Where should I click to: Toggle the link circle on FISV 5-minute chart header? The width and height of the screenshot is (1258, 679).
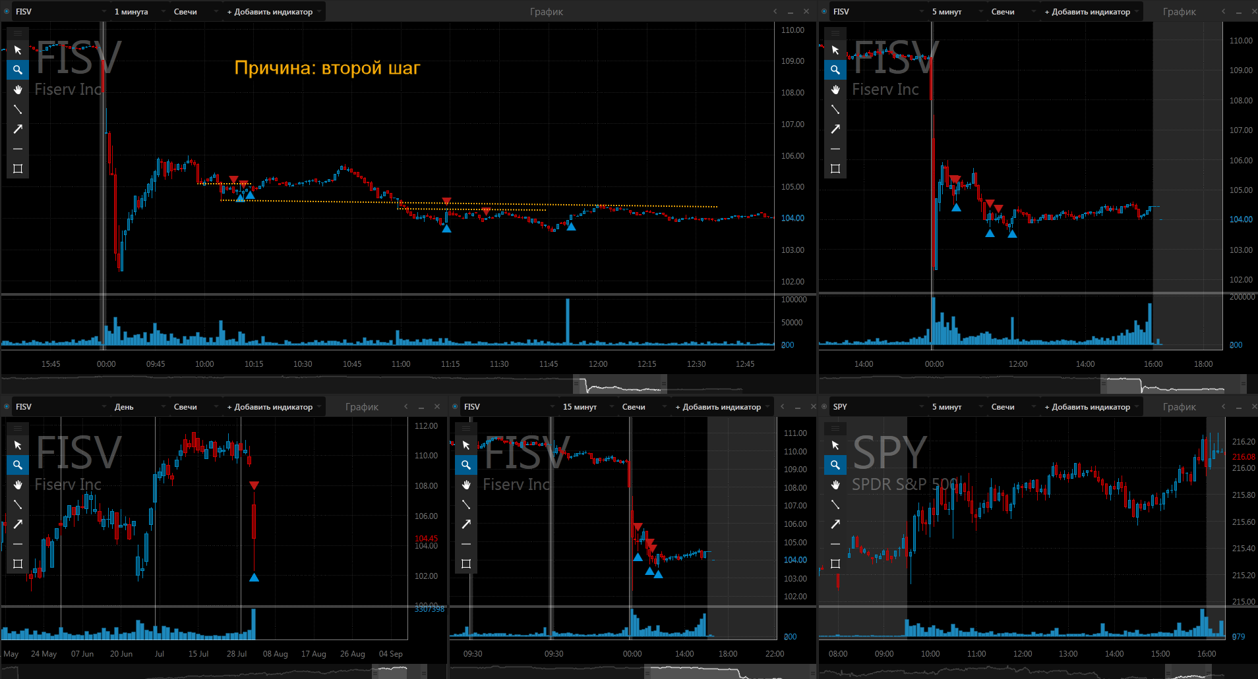824,12
